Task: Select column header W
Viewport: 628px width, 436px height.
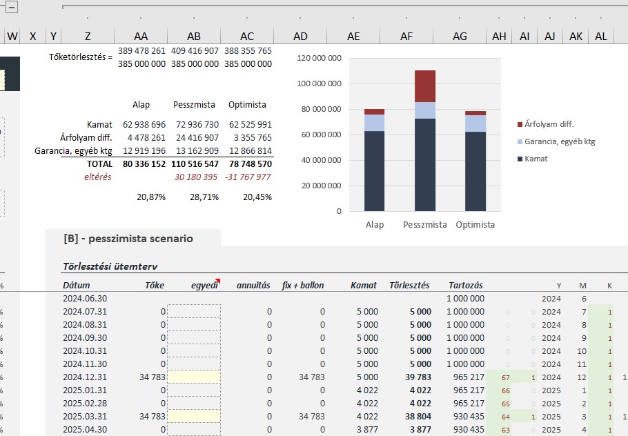Action: [x=12, y=36]
